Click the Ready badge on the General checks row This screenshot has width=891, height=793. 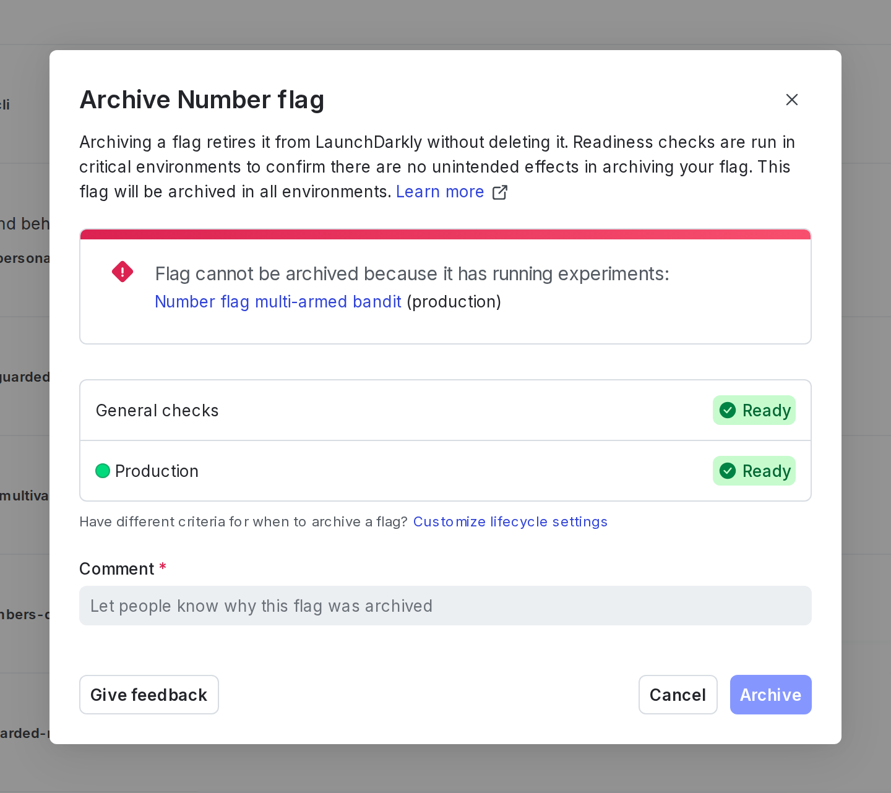pos(754,410)
